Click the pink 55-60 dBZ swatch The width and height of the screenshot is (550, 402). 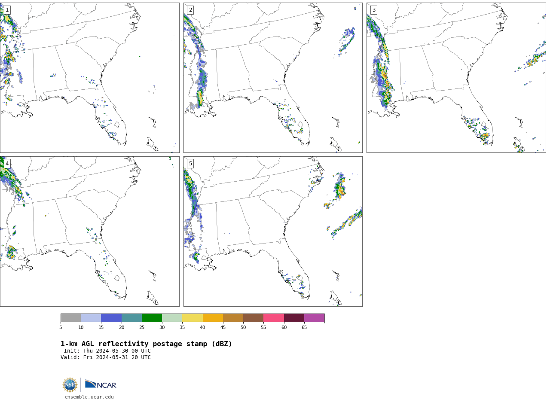274,318
